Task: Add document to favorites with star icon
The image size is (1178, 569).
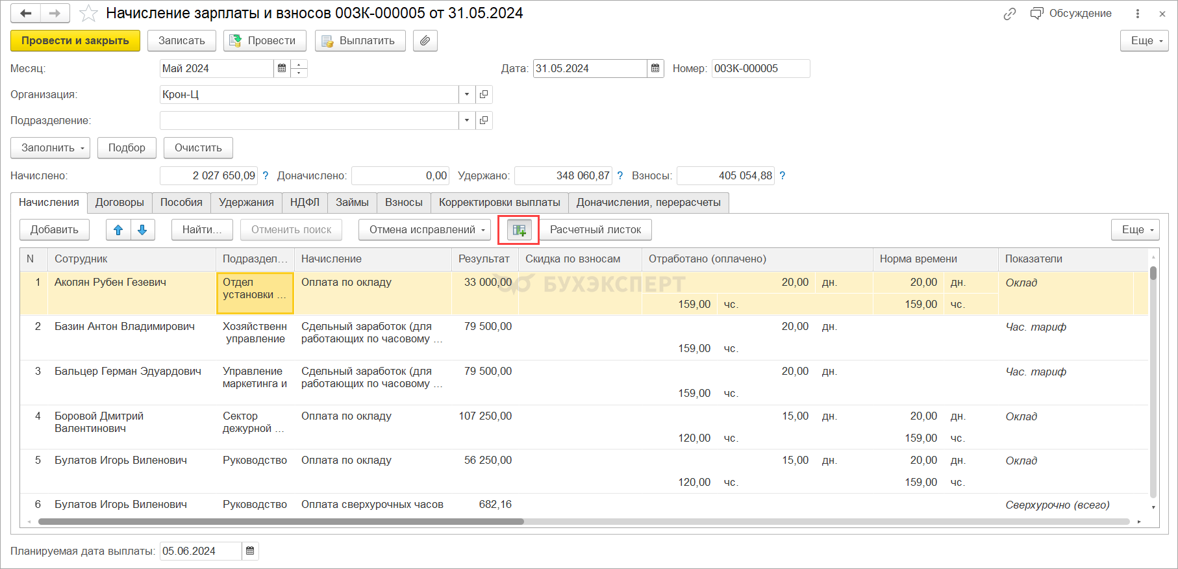Action: [x=88, y=14]
